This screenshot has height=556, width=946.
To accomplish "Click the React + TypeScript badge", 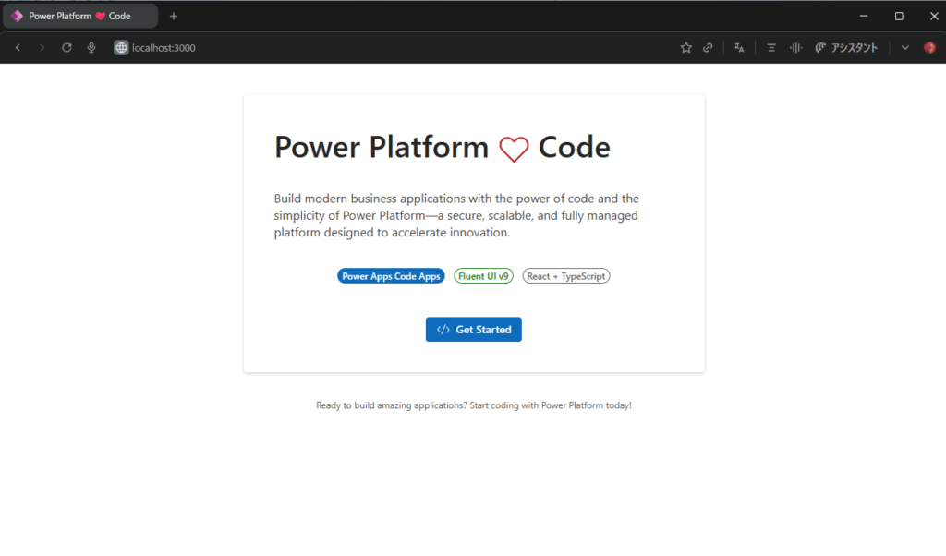I will pos(566,276).
